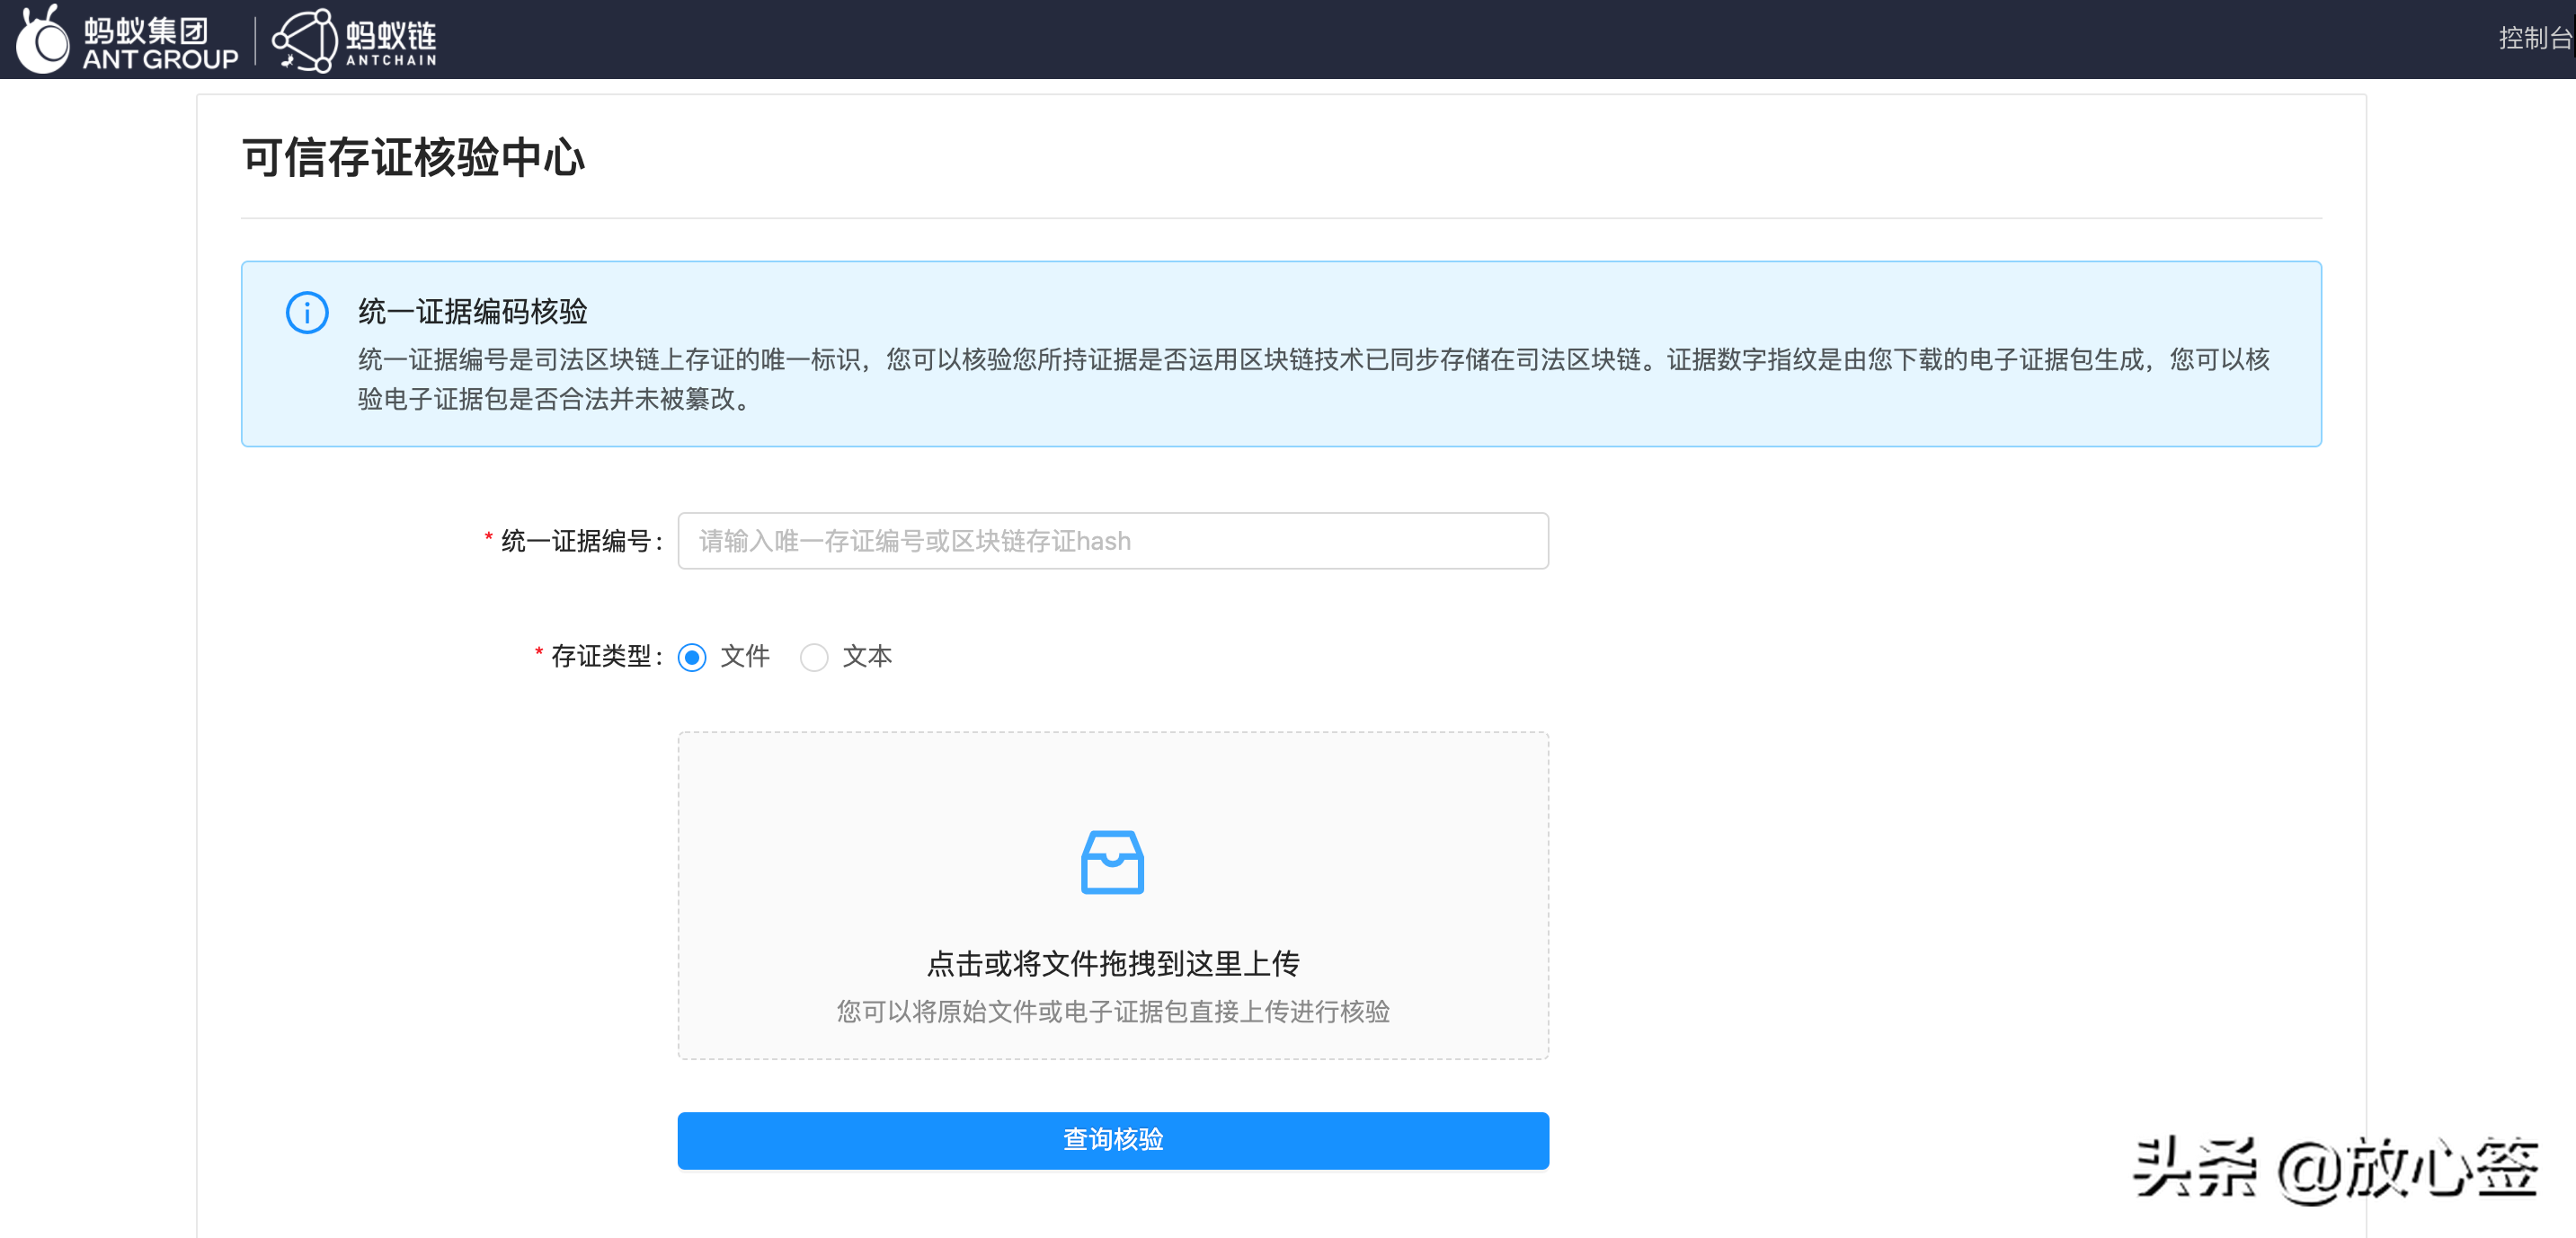
Task: Focus the 统一证据编号 input field
Action: 1113,541
